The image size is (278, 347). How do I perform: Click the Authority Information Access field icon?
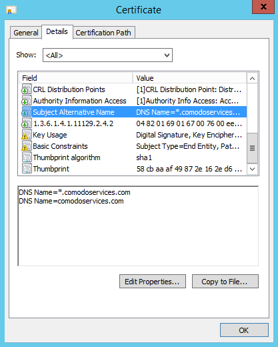[27, 101]
